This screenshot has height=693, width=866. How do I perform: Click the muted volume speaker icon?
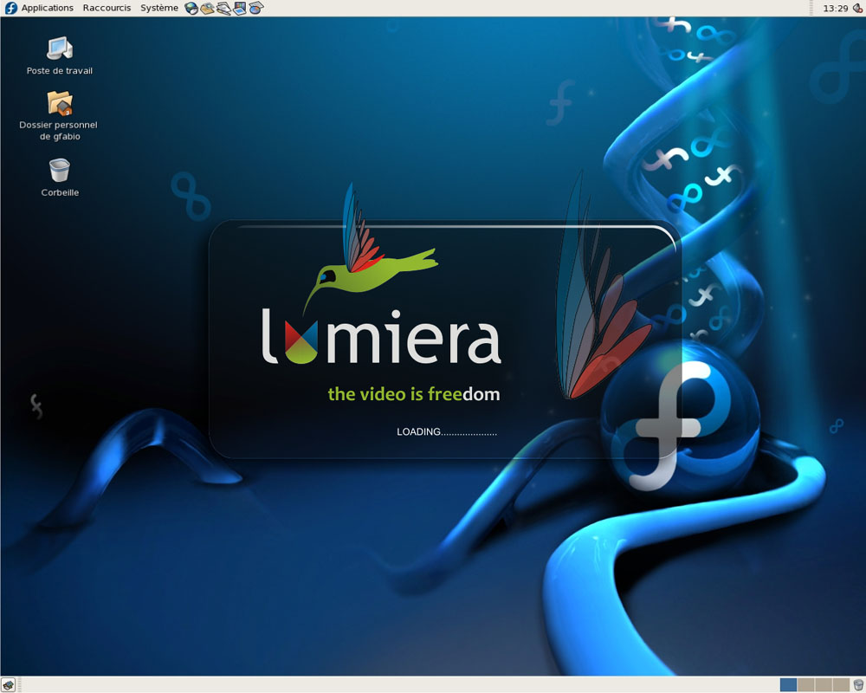point(857,8)
